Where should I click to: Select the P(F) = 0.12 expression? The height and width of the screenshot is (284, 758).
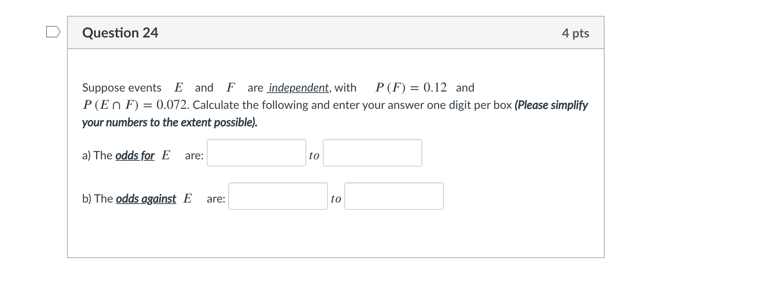tap(411, 87)
